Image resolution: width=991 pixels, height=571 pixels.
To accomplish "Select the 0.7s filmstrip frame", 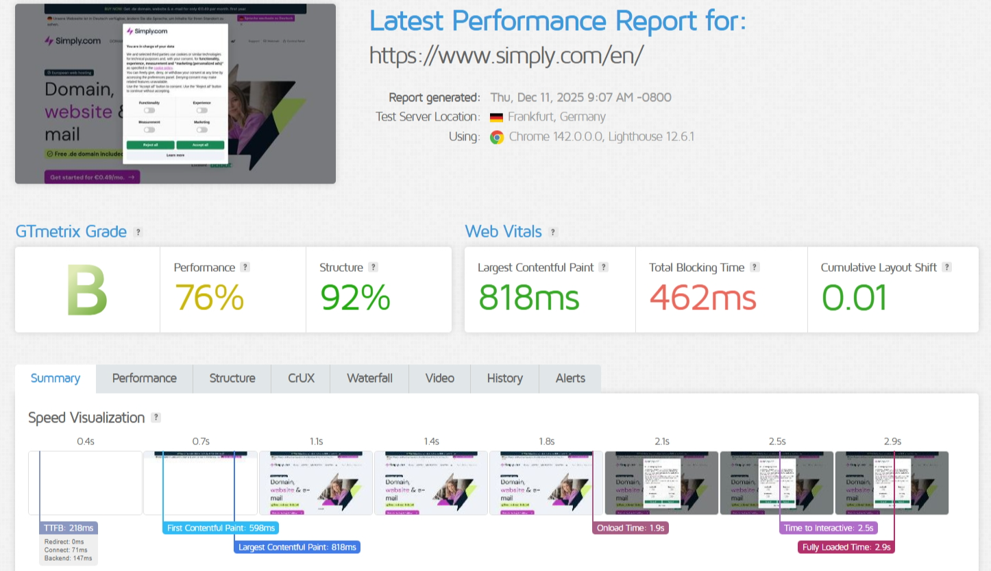I will coord(200,483).
